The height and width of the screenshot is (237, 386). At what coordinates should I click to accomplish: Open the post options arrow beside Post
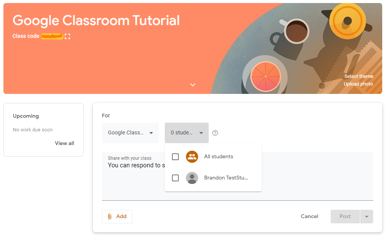pos(367,217)
